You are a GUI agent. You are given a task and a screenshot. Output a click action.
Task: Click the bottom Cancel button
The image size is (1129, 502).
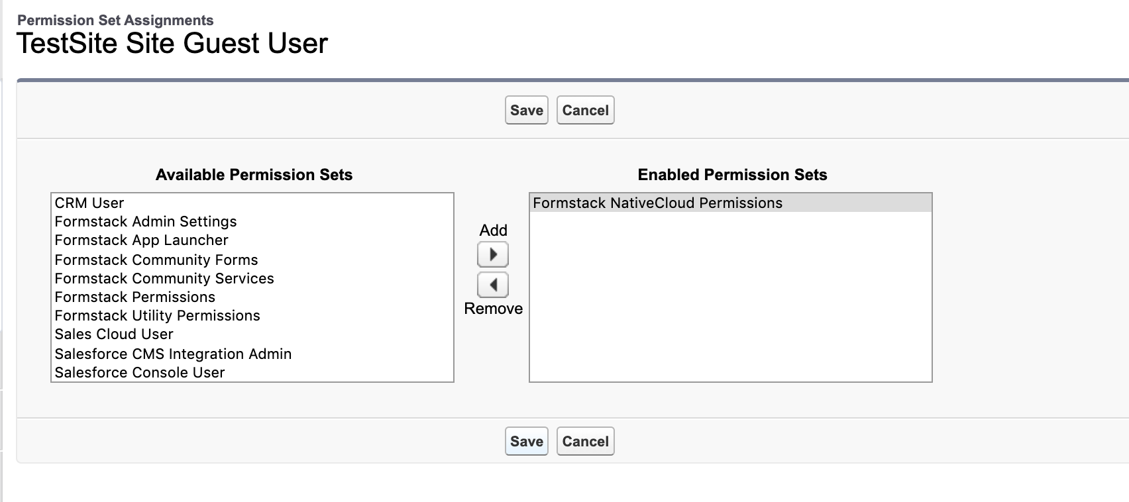click(x=586, y=442)
